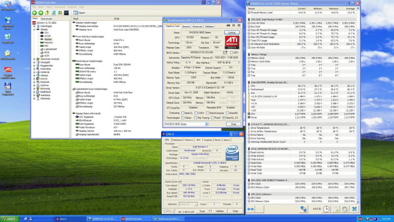Open the ATI Catalyst Control Center desktop icon
The height and width of the screenshot is (222, 394).
[8, 73]
